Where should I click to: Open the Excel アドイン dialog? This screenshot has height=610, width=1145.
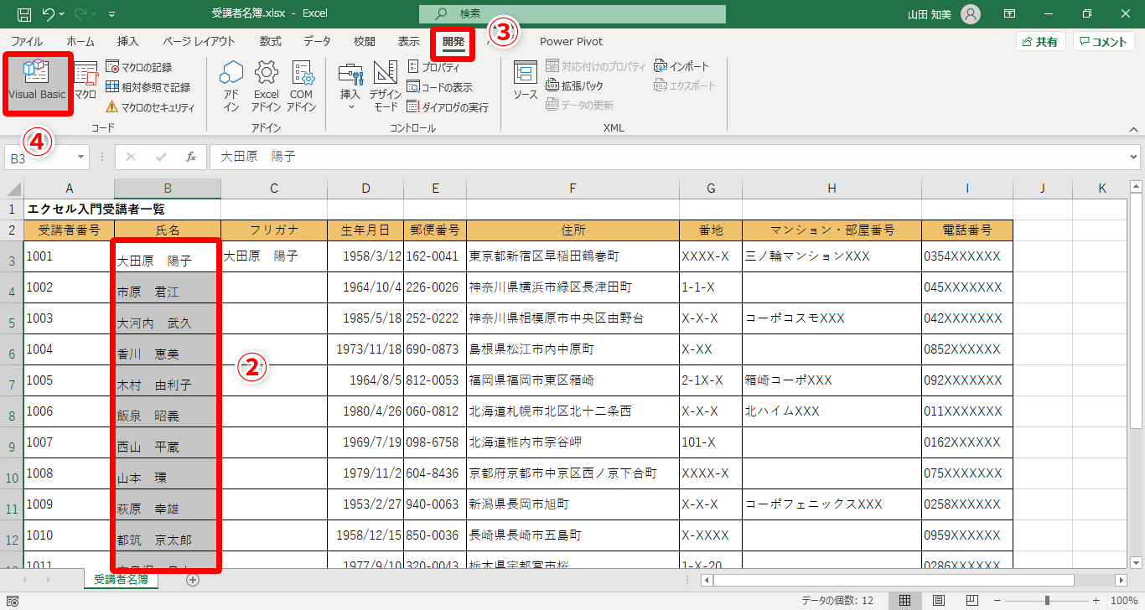pos(266,86)
